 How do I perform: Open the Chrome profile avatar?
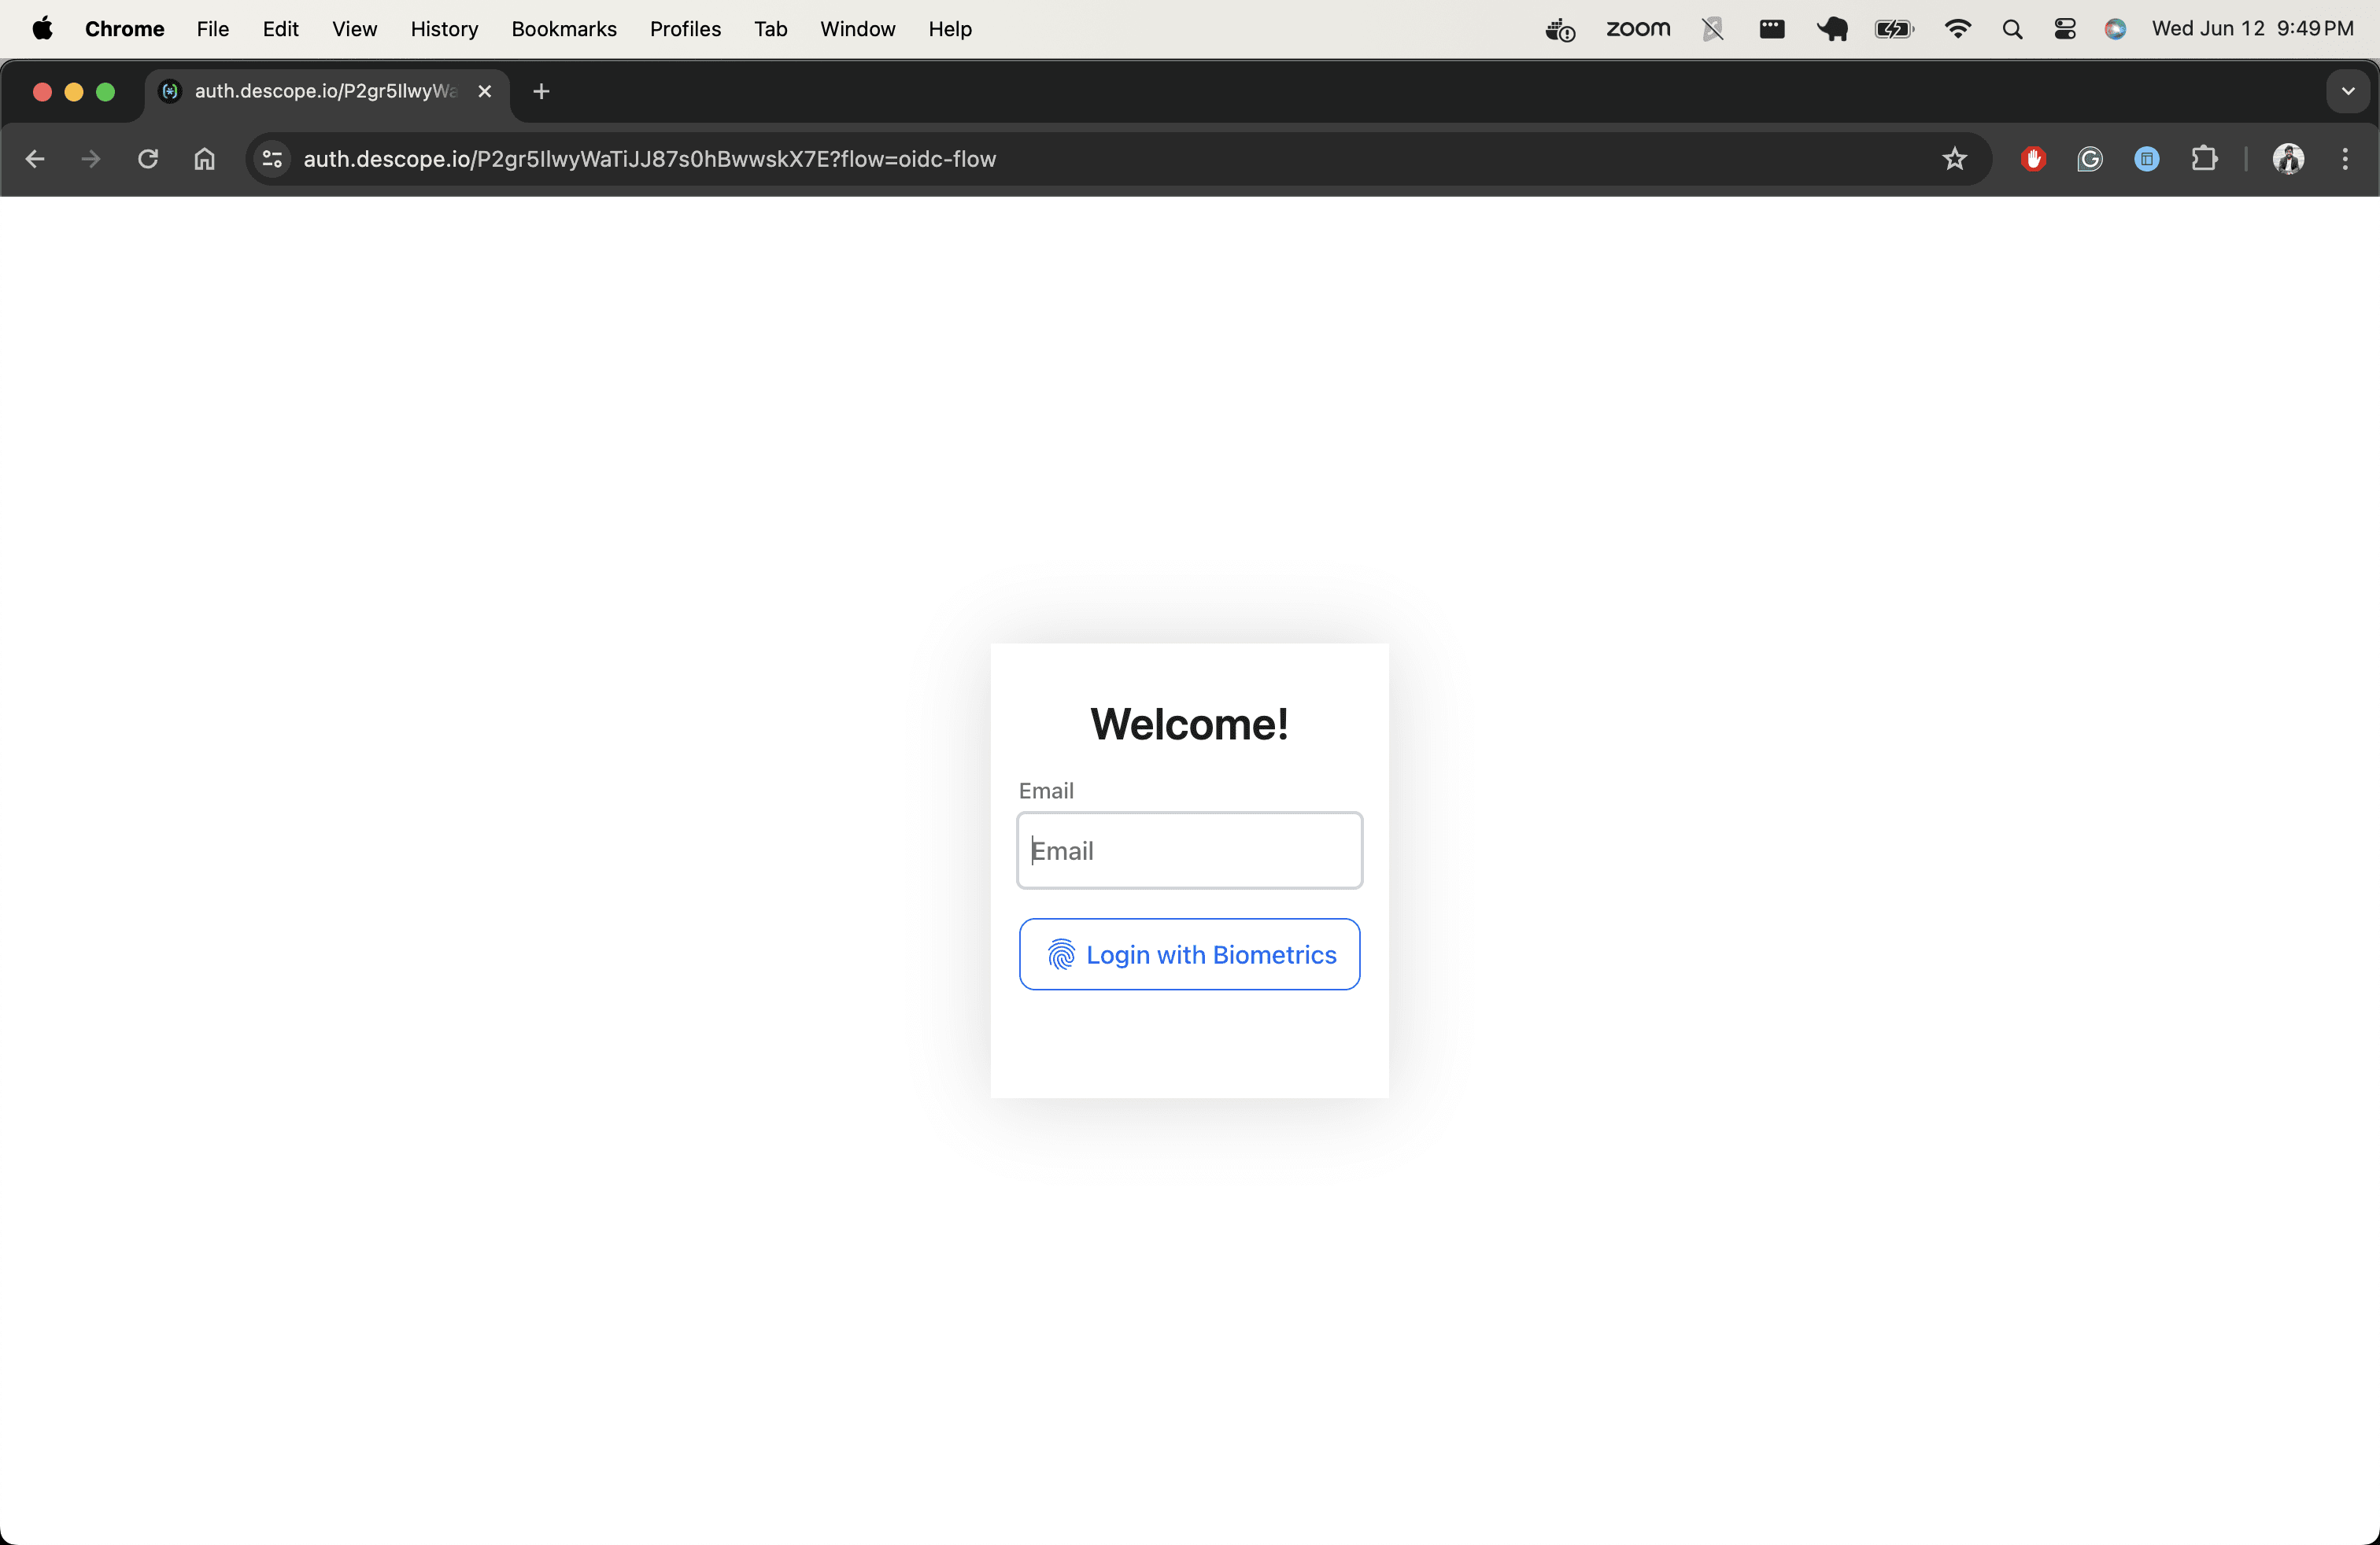tap(2288, 159)
